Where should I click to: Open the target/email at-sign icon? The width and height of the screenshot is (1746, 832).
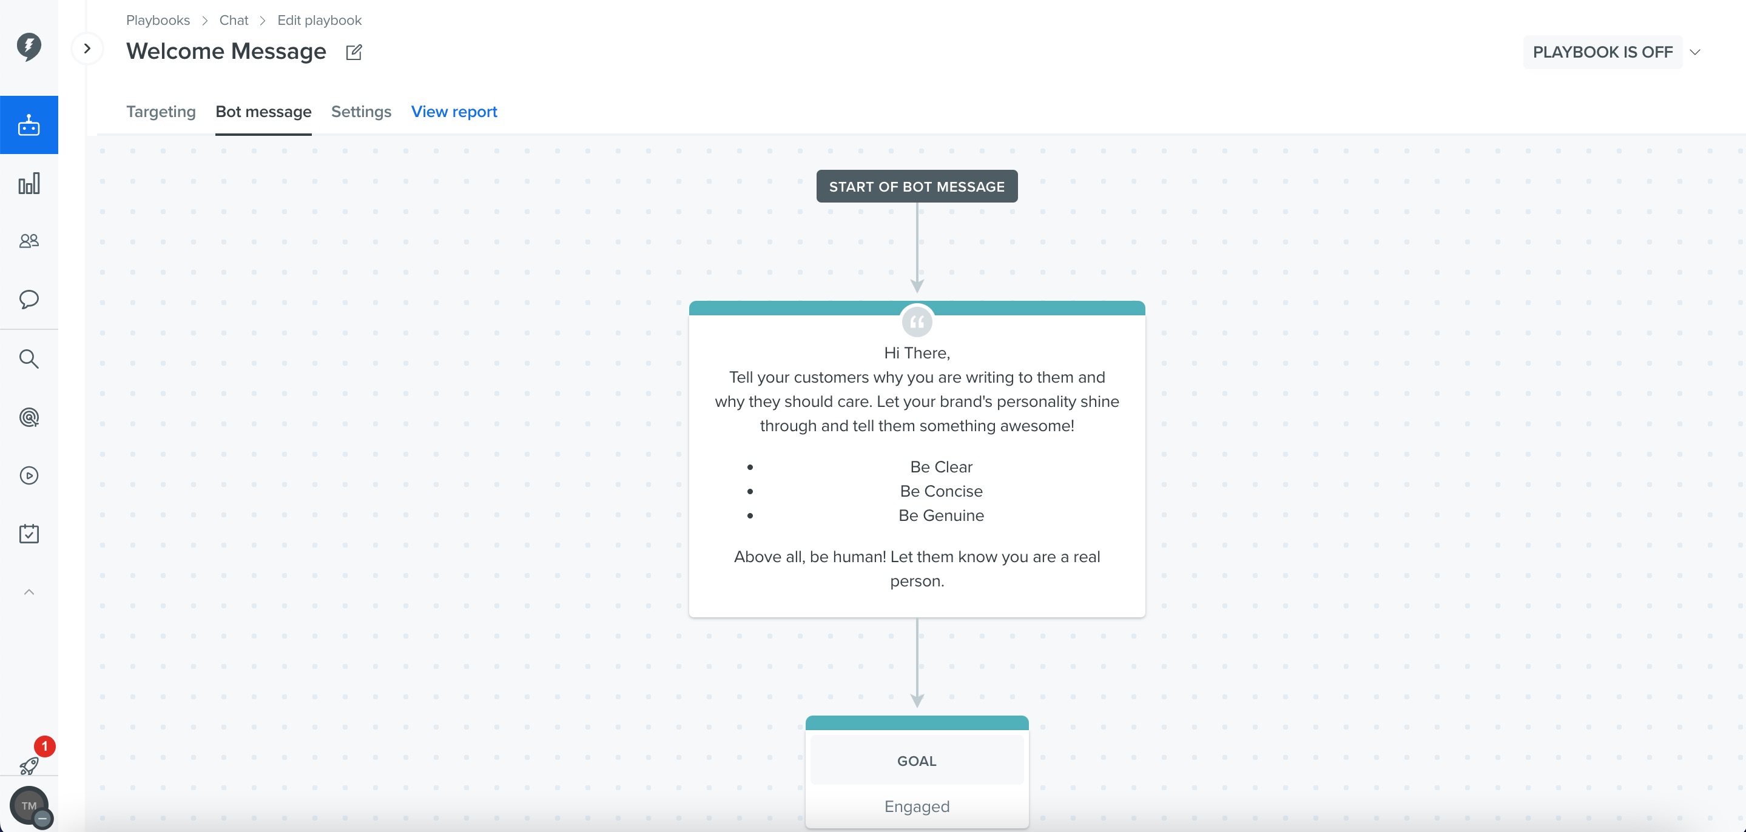pos(29,417)
